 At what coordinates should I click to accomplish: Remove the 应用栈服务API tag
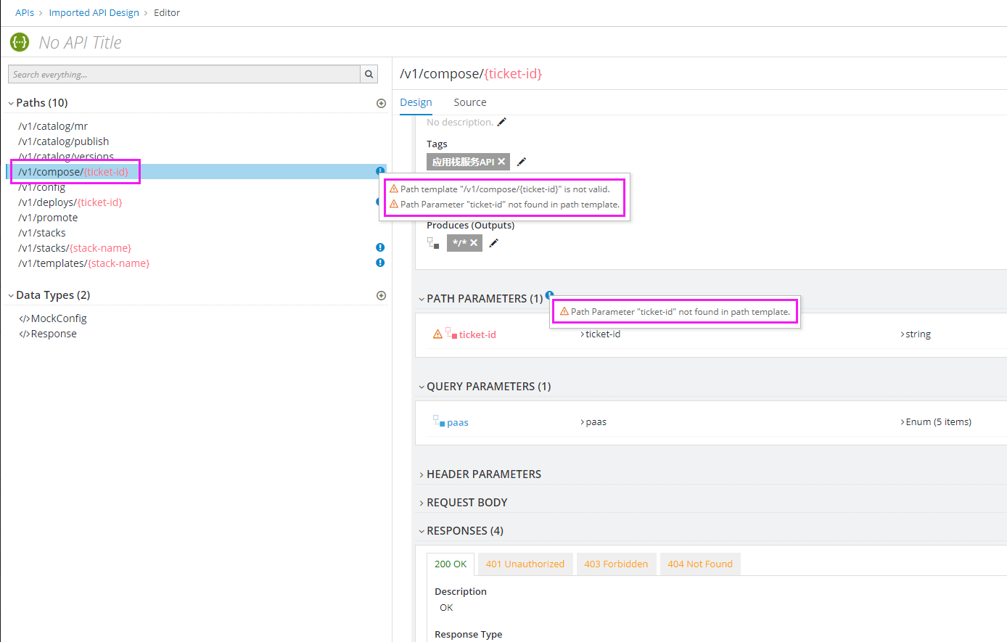pos(501,162)
